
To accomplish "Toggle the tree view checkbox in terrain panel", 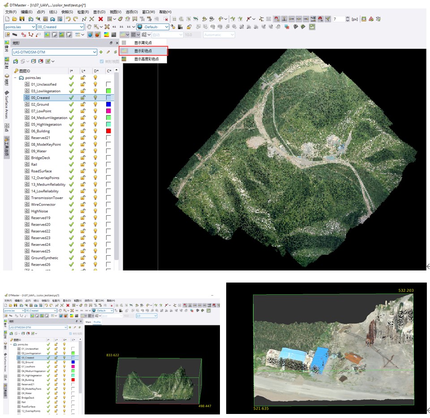I will pos(102,61).
